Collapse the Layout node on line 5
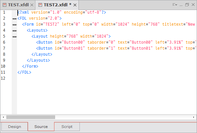Image resolution: width=197 pixels, height=133 pixels. point(15,37)
